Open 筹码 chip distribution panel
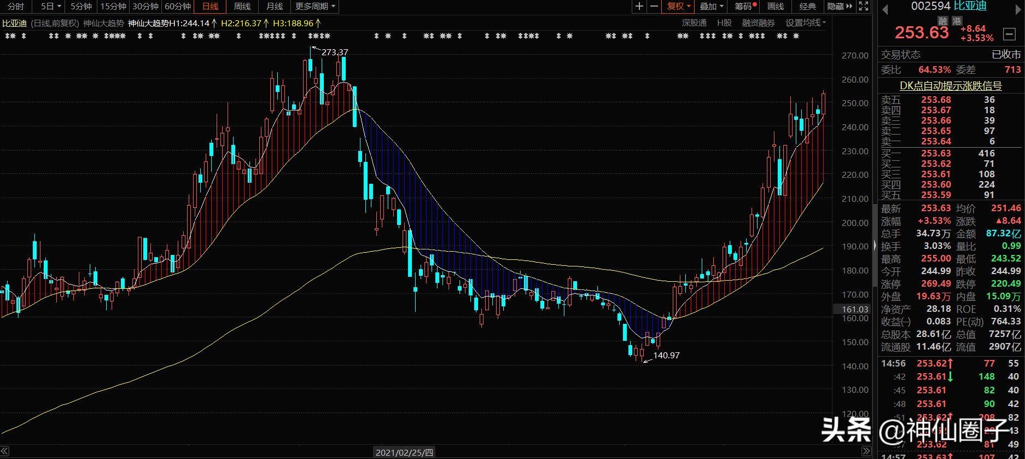This screenshot has width=1025, height=459. pyautogui.click(x=744, y=7)
